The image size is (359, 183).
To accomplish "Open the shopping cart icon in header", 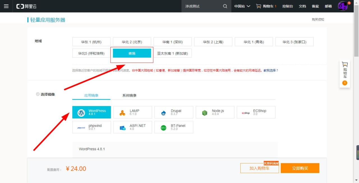I will point(258,6).
